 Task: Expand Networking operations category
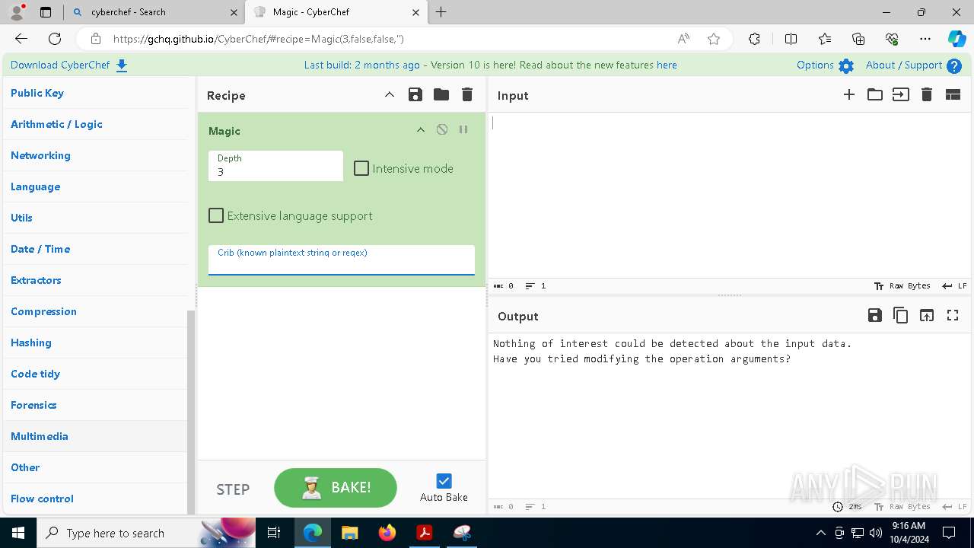[x=95, y=155]
